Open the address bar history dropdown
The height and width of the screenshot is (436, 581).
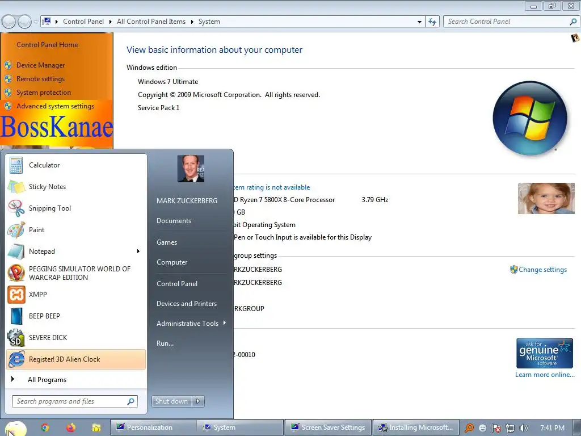tap(419, 22)
